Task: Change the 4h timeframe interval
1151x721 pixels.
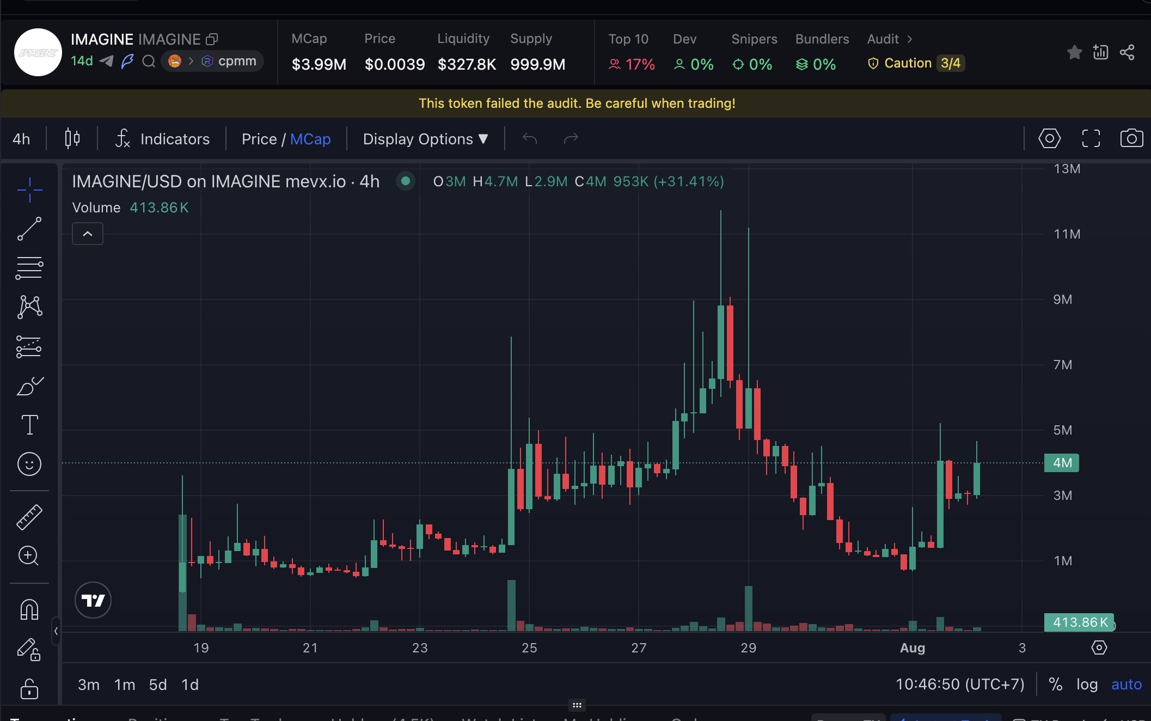Action: 21,139
